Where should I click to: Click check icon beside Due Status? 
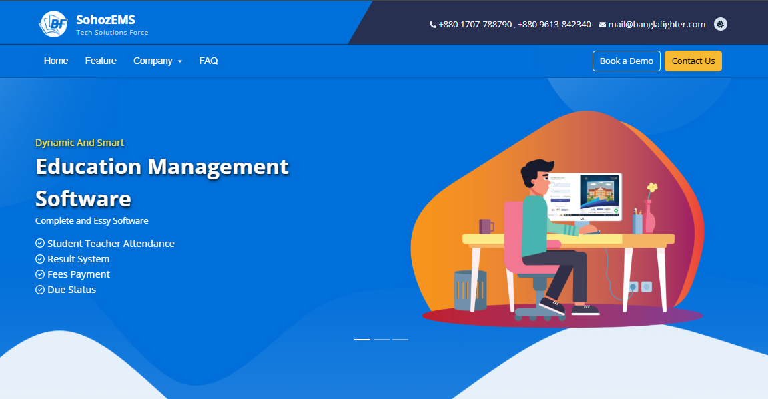tap(40, 290)
